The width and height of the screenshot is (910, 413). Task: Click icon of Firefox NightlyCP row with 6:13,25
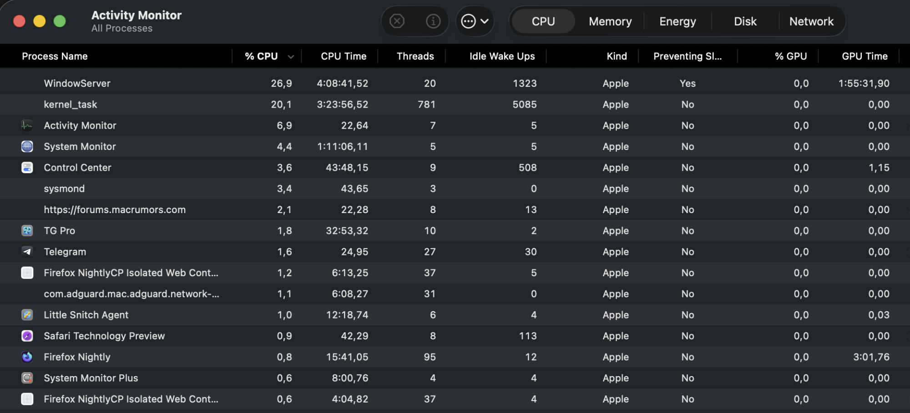27,273
